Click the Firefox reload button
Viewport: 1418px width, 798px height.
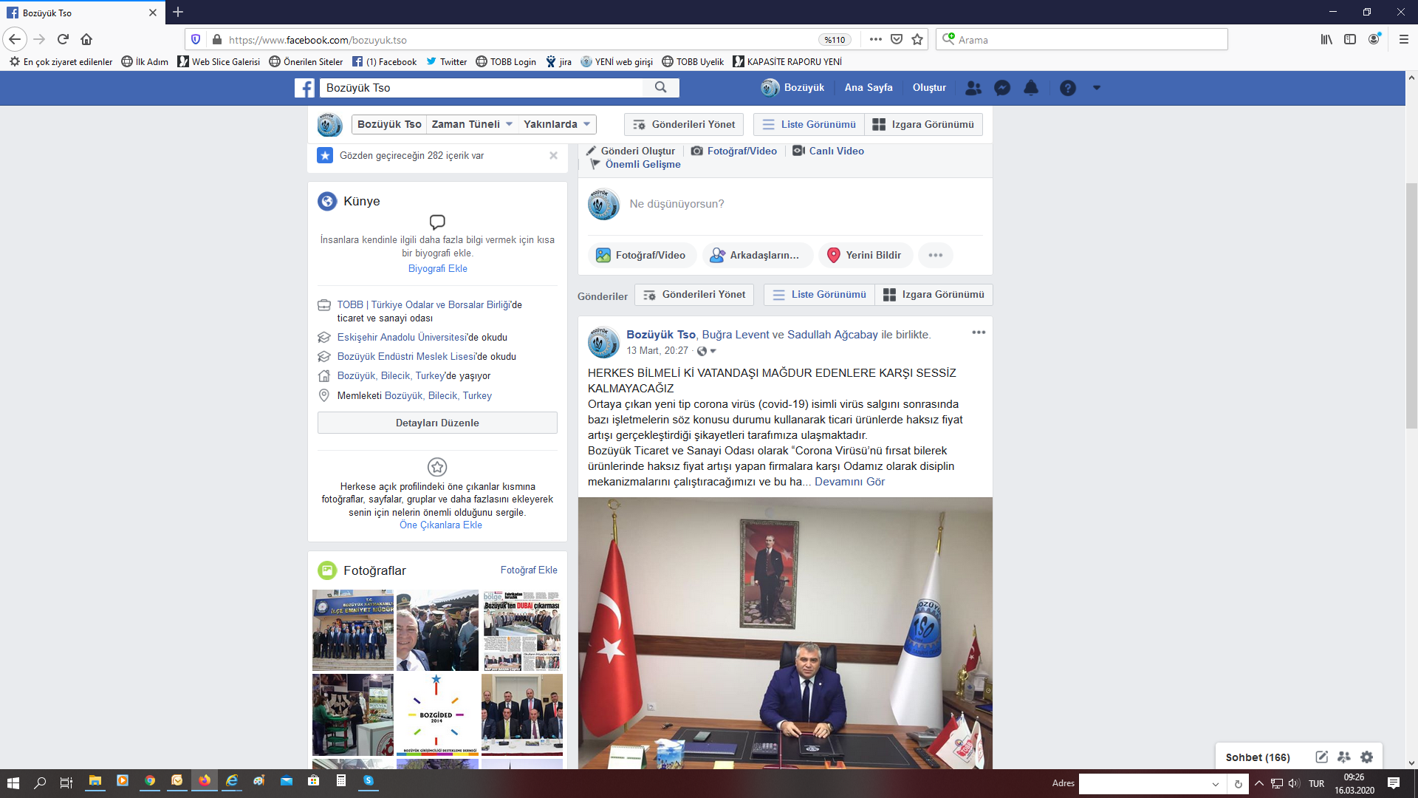coord(63,39)
